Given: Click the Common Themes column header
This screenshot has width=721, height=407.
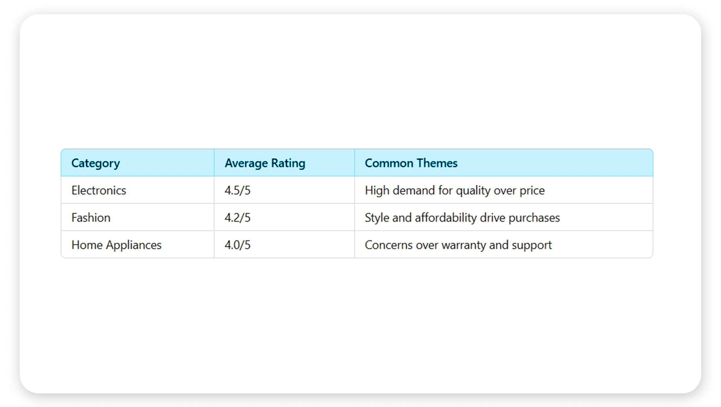Looking at the screenshot, I should pos(504,163).
